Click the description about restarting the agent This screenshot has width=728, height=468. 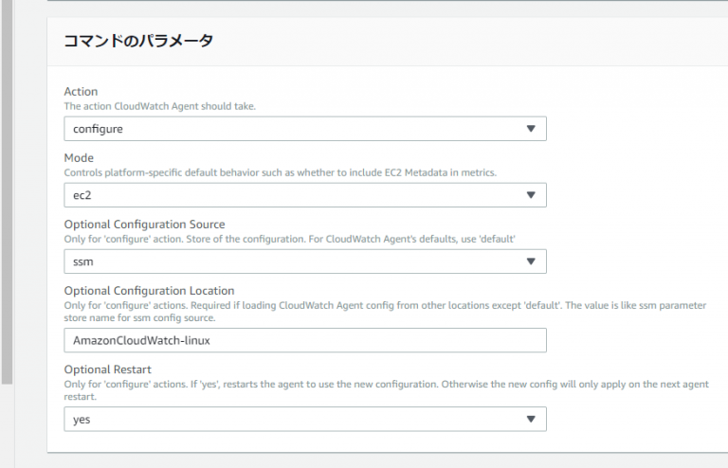[x=387, y=390]
